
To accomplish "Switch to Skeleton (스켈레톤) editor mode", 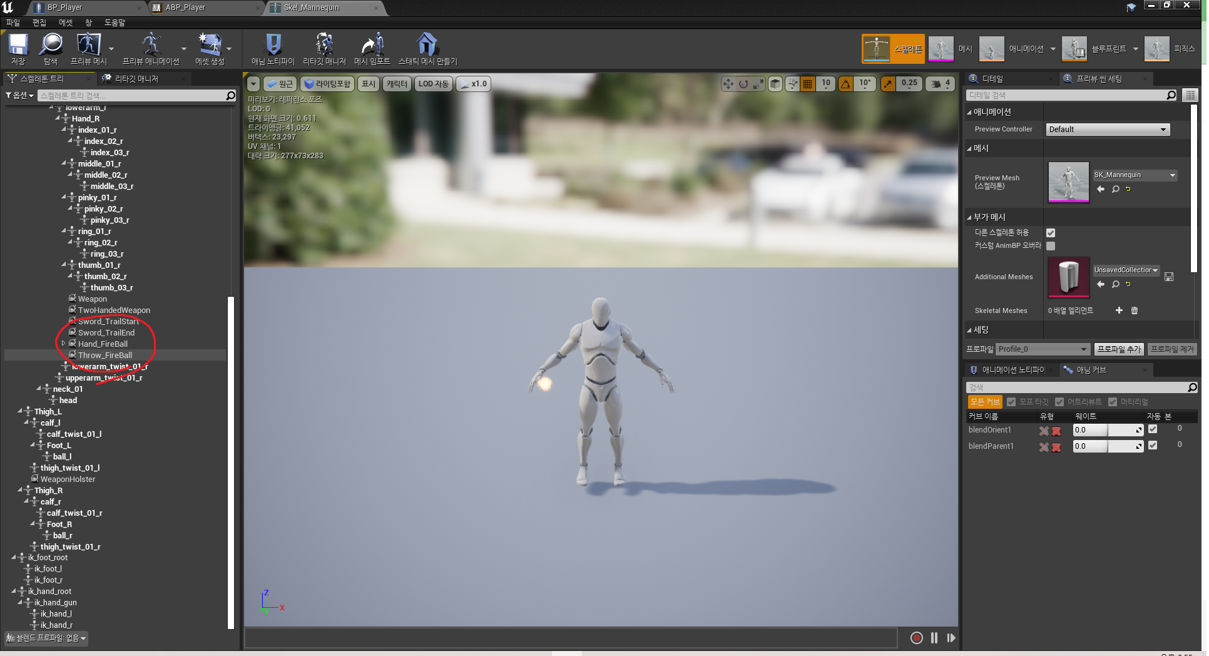I will (893, 49).
